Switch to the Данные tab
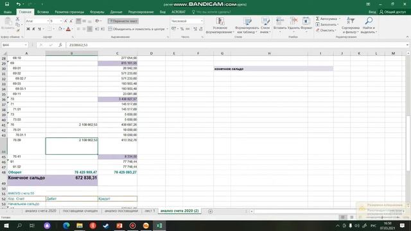The image size is (411, 231). (x=116, y=12)
